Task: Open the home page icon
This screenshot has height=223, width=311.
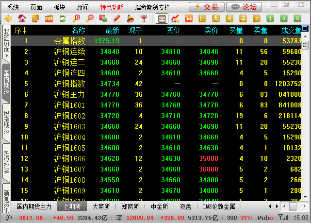Action: [22, 18]
